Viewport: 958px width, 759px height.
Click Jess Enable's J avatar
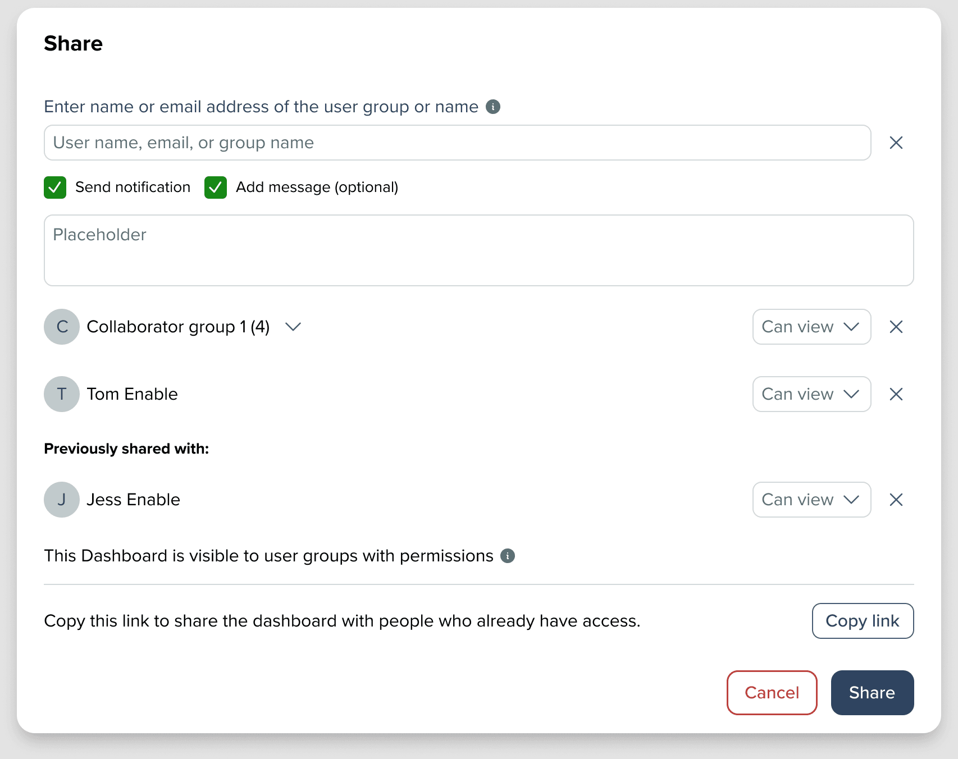62,500
